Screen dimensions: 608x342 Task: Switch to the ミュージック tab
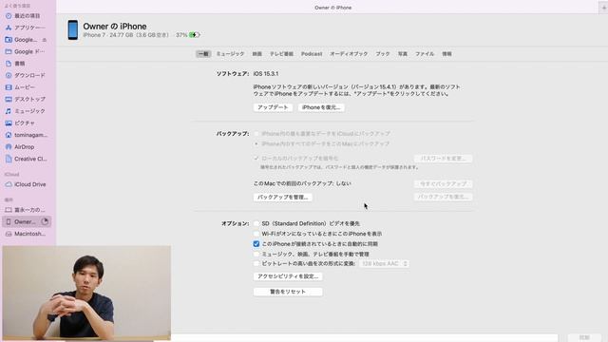[x=230, y=54]
